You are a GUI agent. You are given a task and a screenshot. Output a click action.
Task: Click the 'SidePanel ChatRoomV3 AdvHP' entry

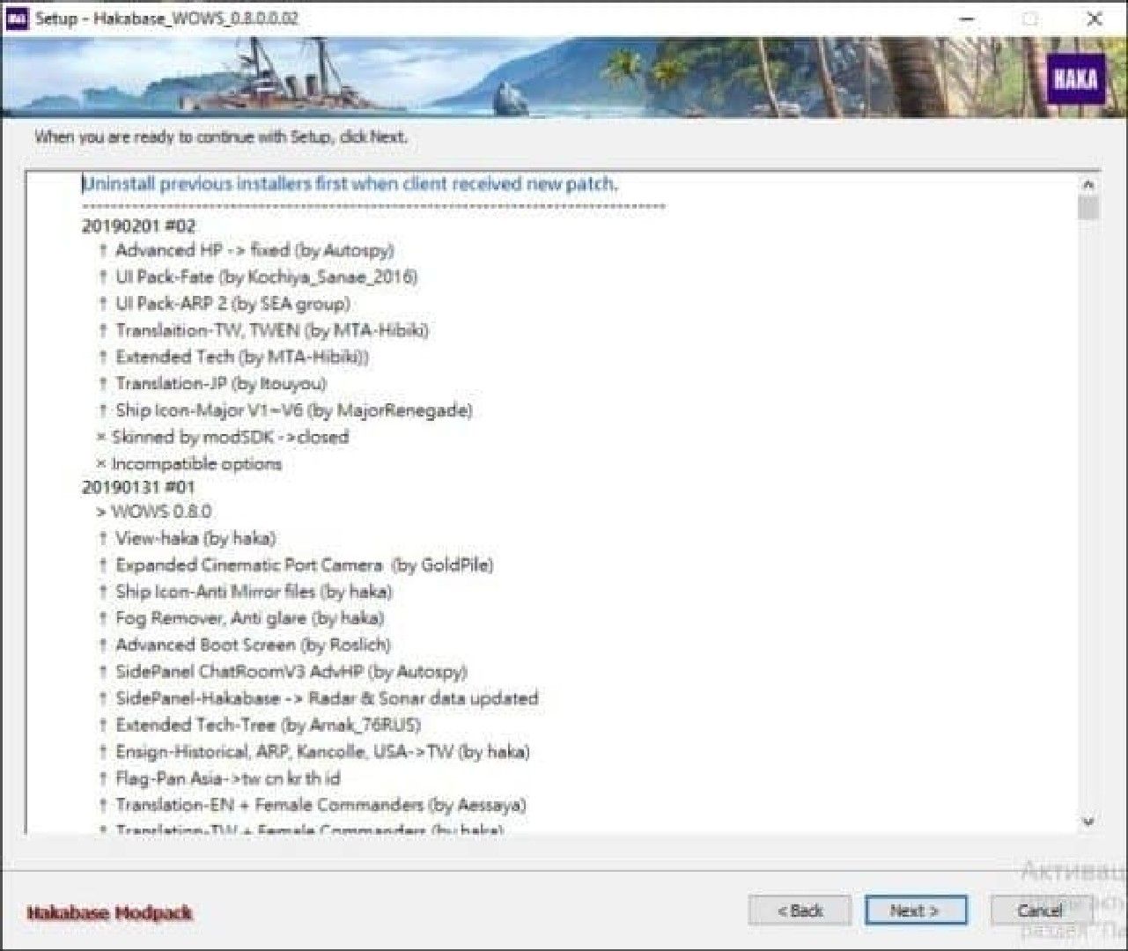click(x=282, y=671)
